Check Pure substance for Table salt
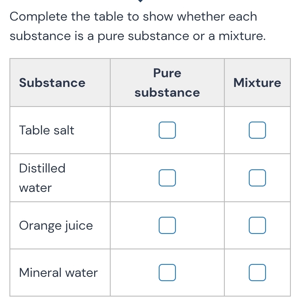 (x=167, y=130)
